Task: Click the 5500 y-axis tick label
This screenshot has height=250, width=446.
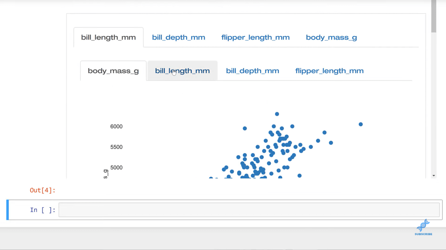Action: click(x=116, y=147)
